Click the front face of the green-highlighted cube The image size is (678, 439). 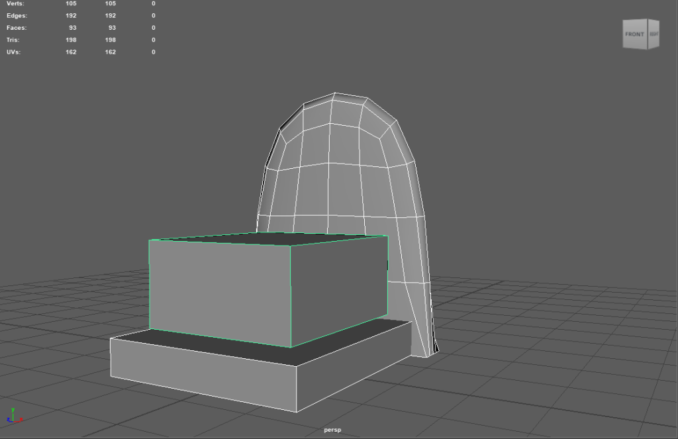218,288
